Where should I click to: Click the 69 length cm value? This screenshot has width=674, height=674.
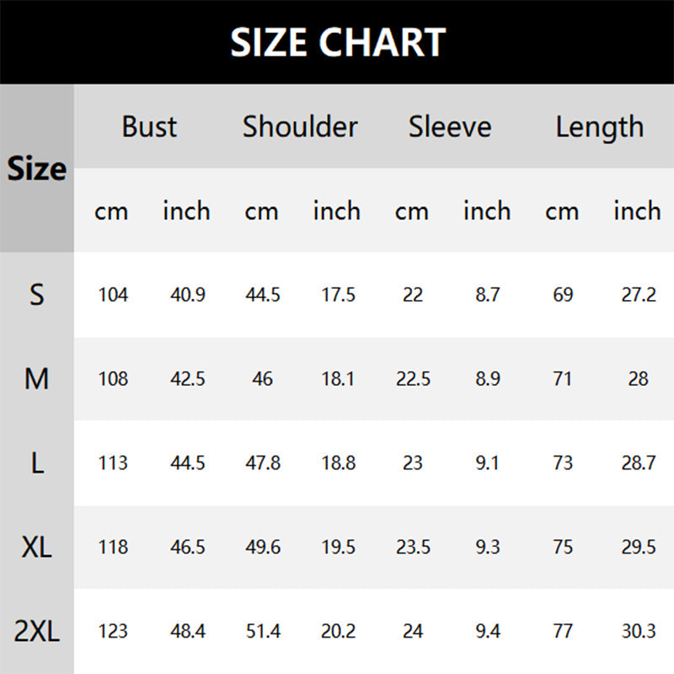(563, 294)
